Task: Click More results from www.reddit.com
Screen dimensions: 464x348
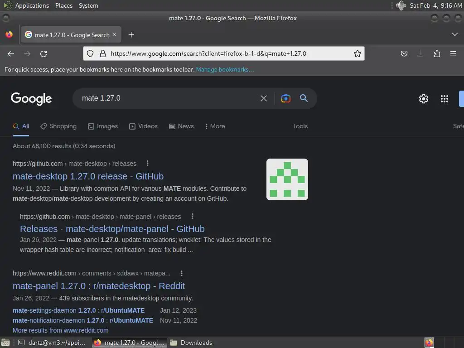Action: tap(61, 330)
